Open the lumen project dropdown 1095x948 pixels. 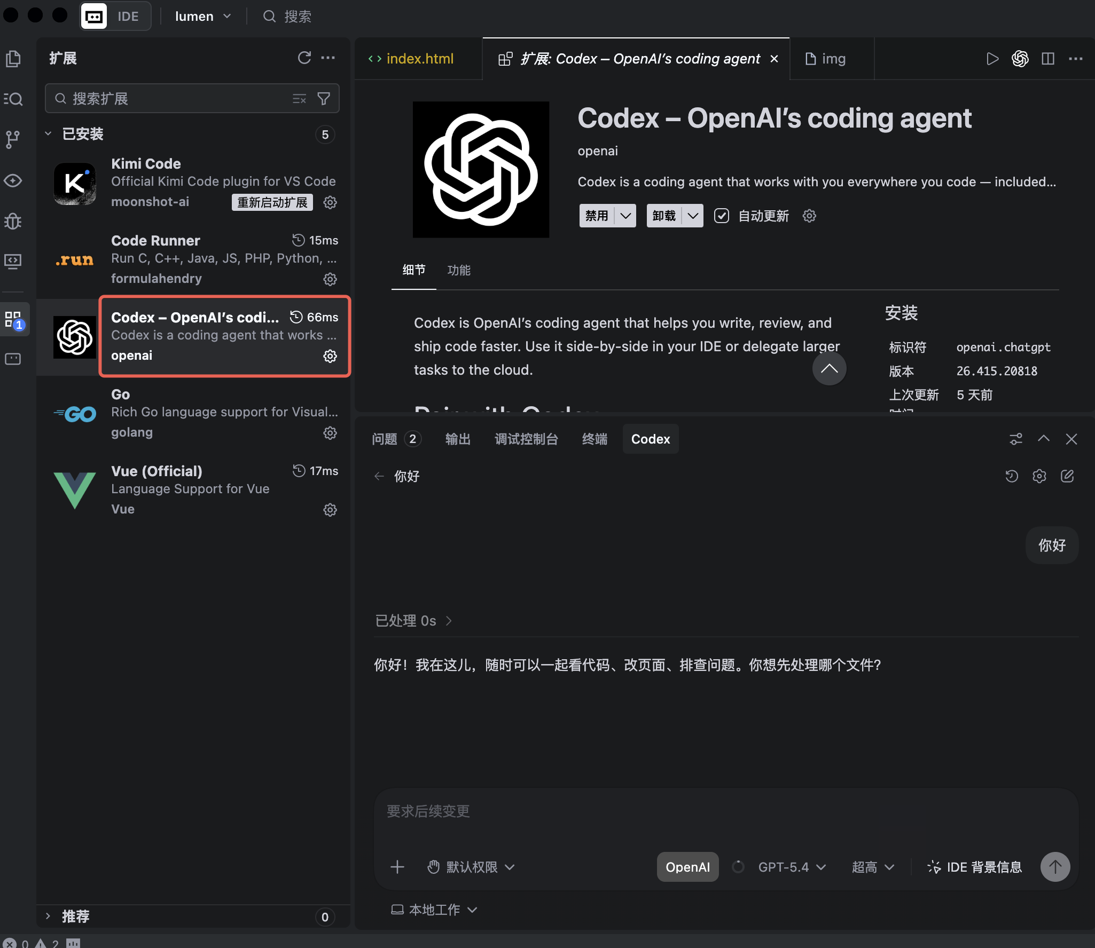coord(203,17)
